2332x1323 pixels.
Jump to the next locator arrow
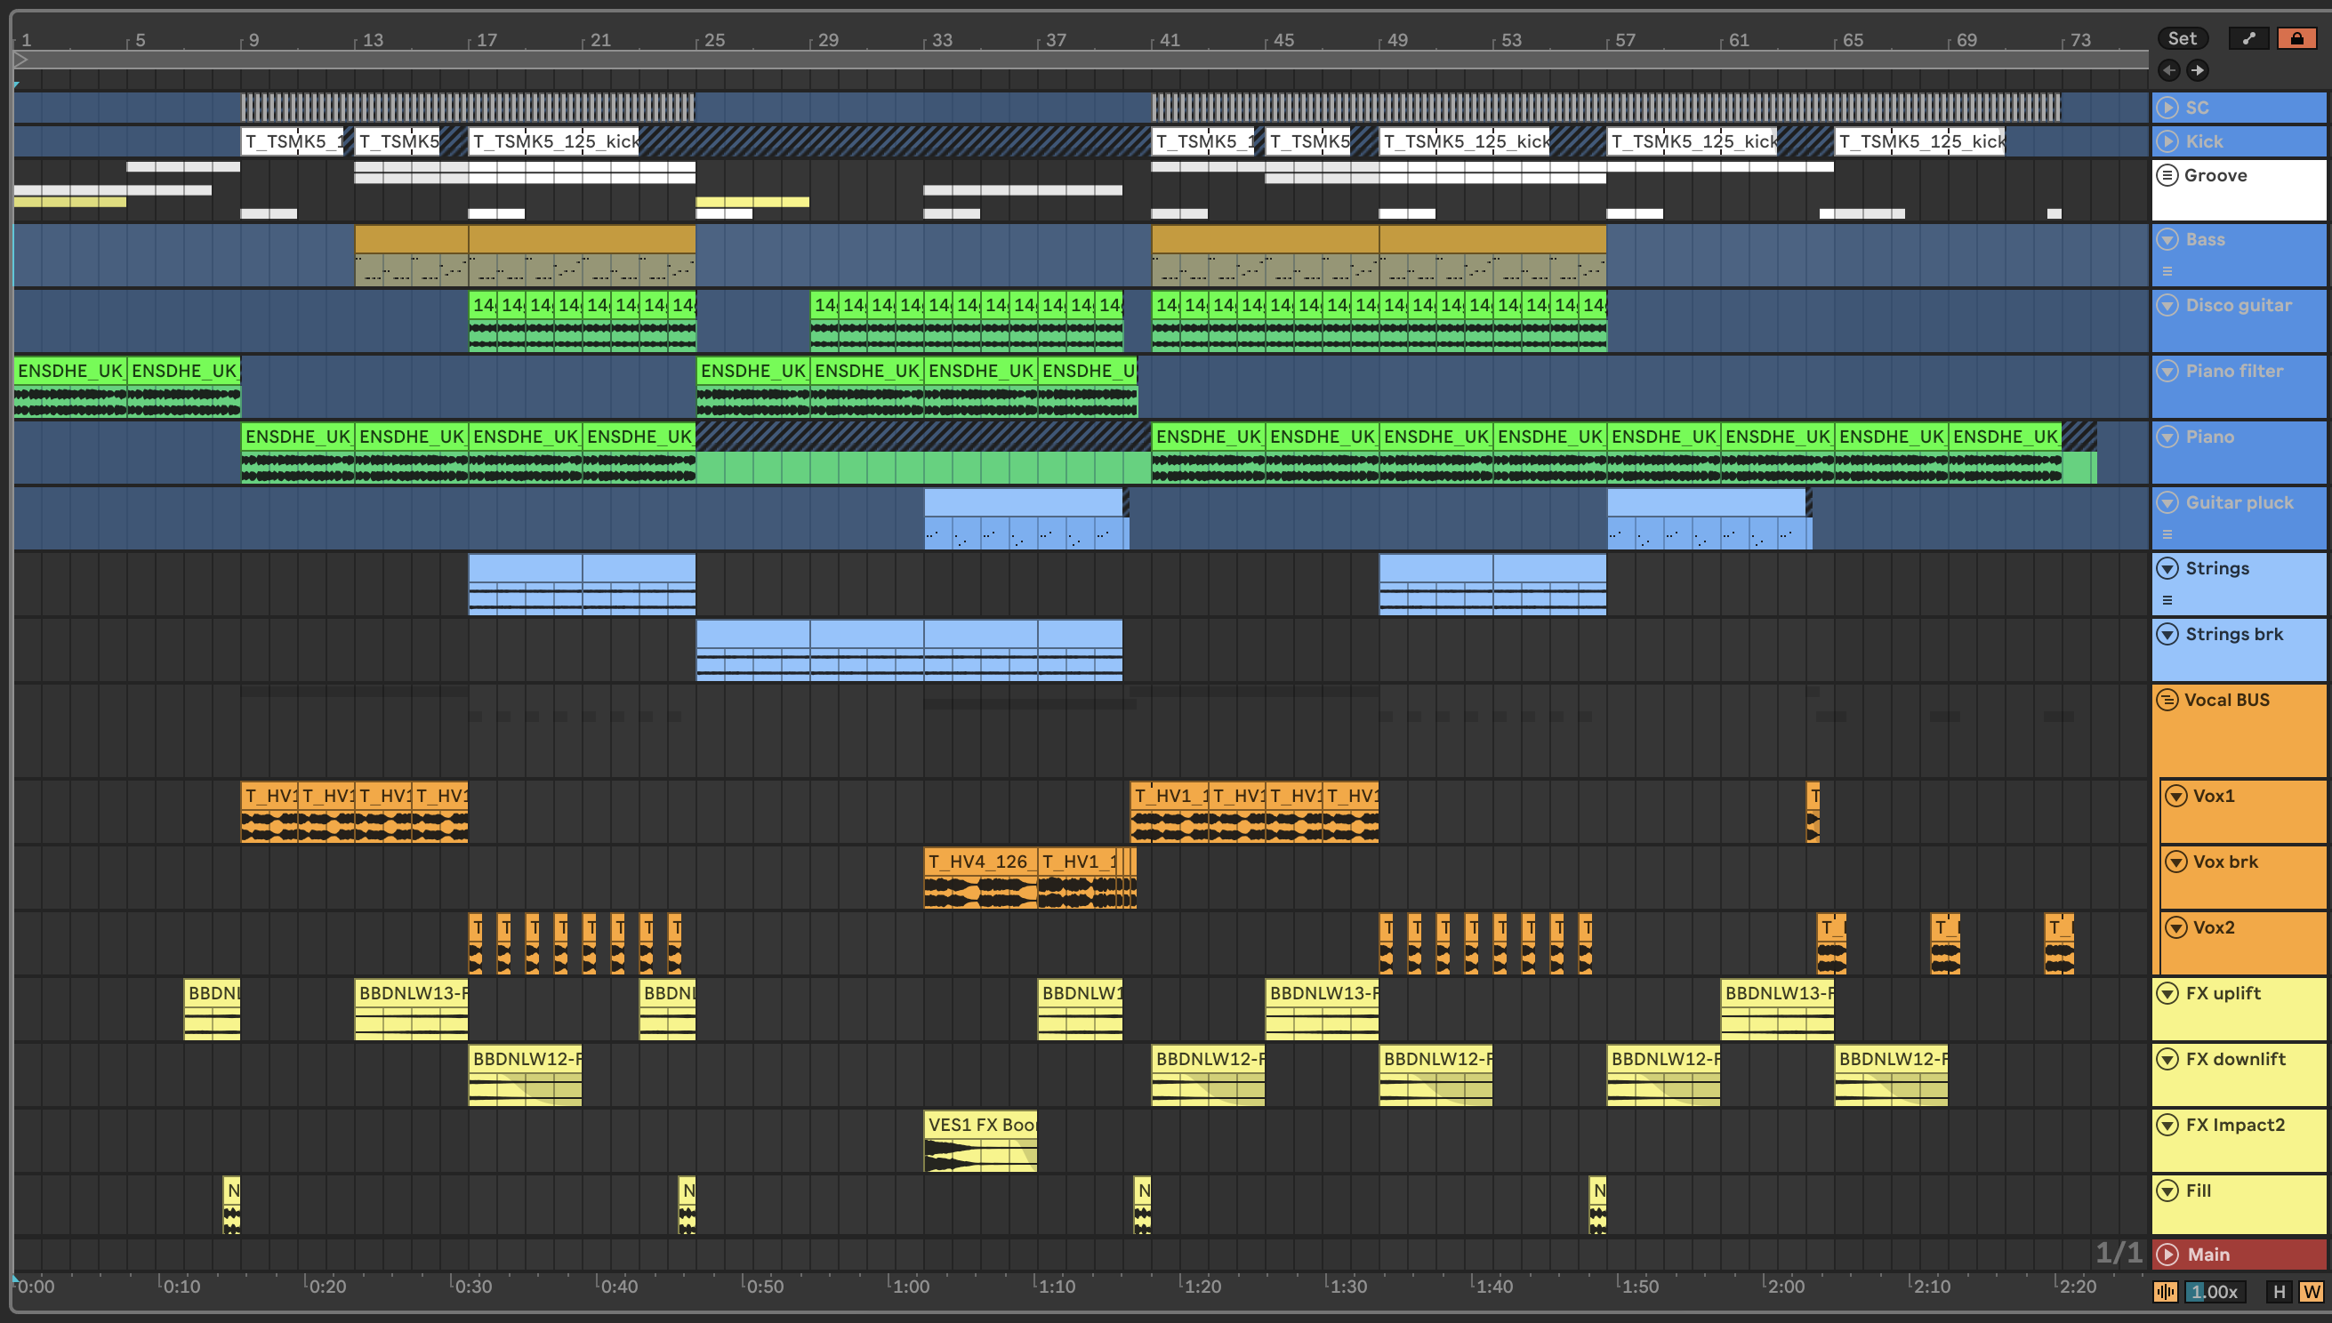(2198, 70)
